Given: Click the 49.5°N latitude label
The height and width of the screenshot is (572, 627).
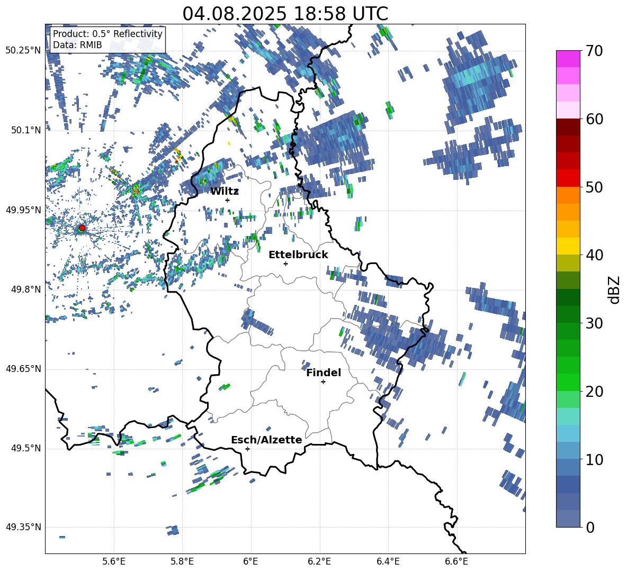Looking at the screenshot, I should (x=25, y=448).
